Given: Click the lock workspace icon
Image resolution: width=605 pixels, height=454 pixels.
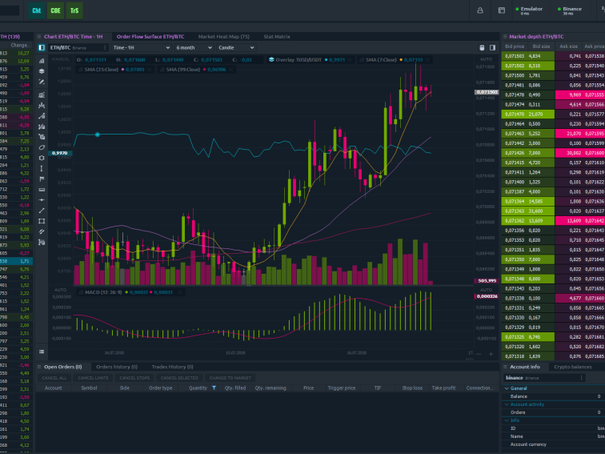Looking at the screenshot, I should click(480, 10).
